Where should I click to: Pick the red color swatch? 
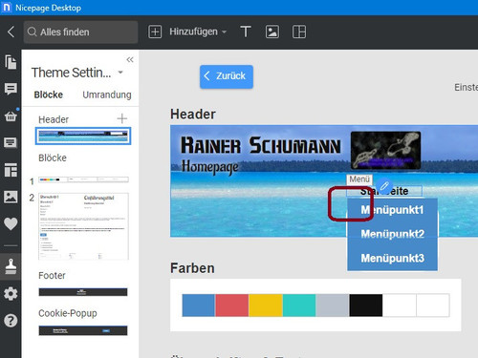coord(232,305)
